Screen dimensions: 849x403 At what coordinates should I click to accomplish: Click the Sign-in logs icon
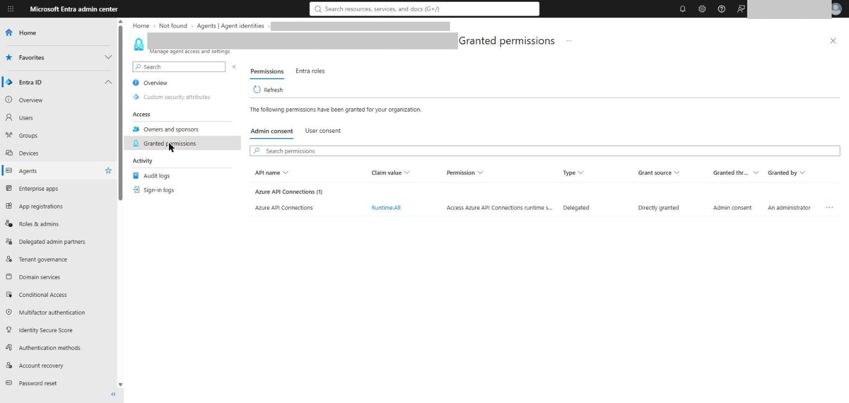(136, 190)
